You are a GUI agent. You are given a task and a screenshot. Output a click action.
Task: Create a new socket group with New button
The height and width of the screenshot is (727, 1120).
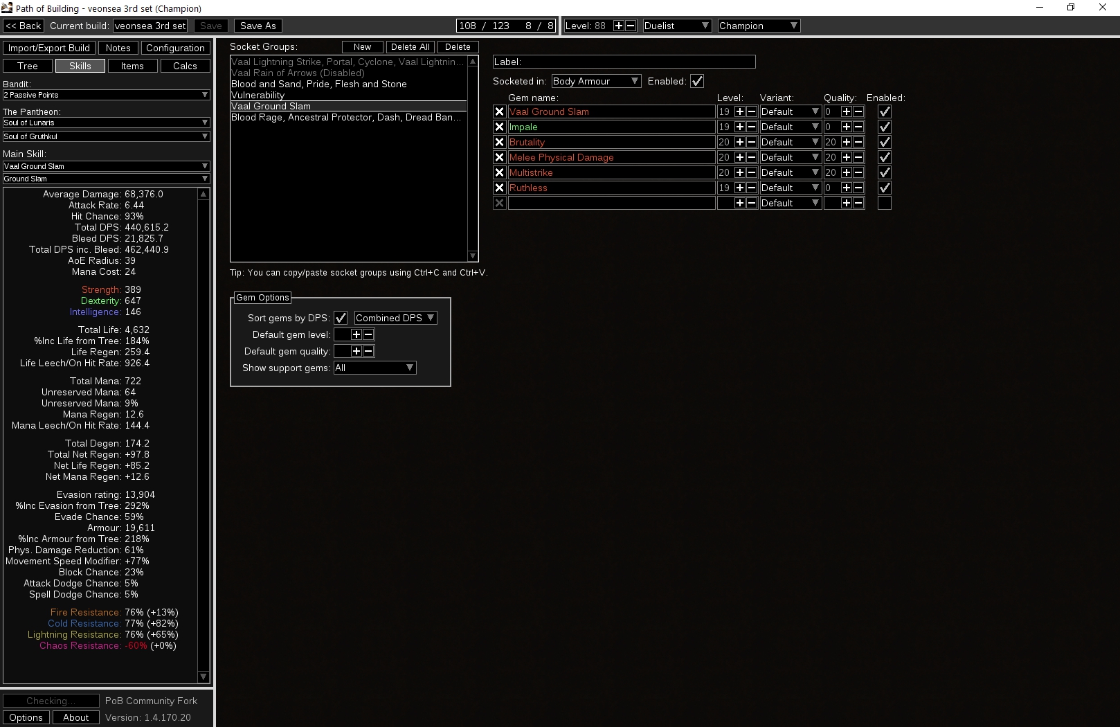pos(362,46)
